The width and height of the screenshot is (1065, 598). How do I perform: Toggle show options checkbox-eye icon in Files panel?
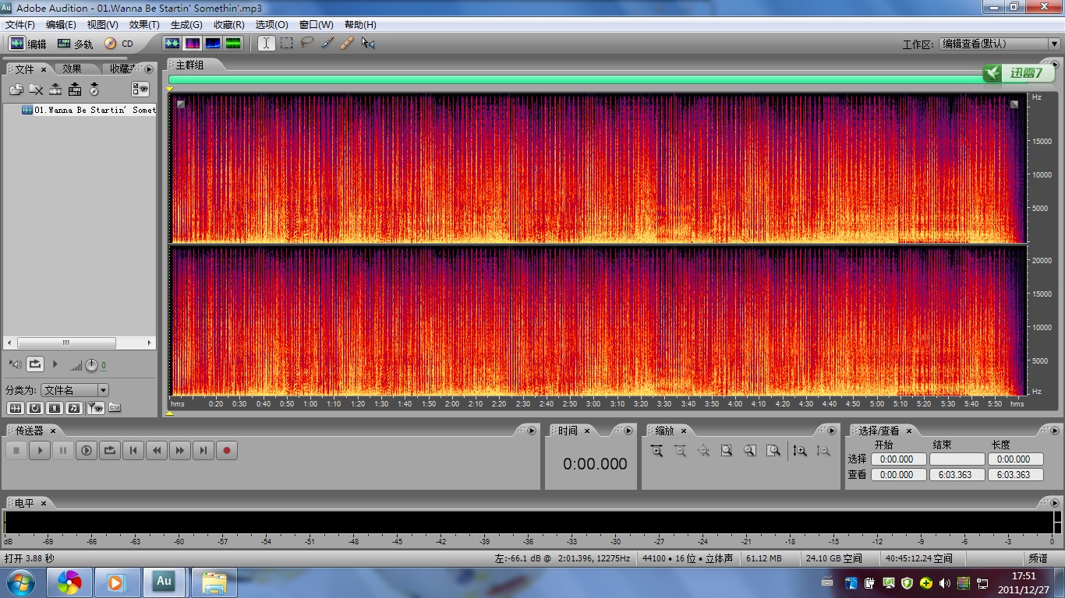[x=140, y=90]
